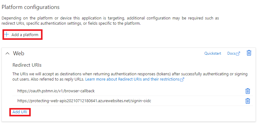Screen dimensions: 258x125
Task: Delete the Web platform with its trash icon
Action: [249, 53]
